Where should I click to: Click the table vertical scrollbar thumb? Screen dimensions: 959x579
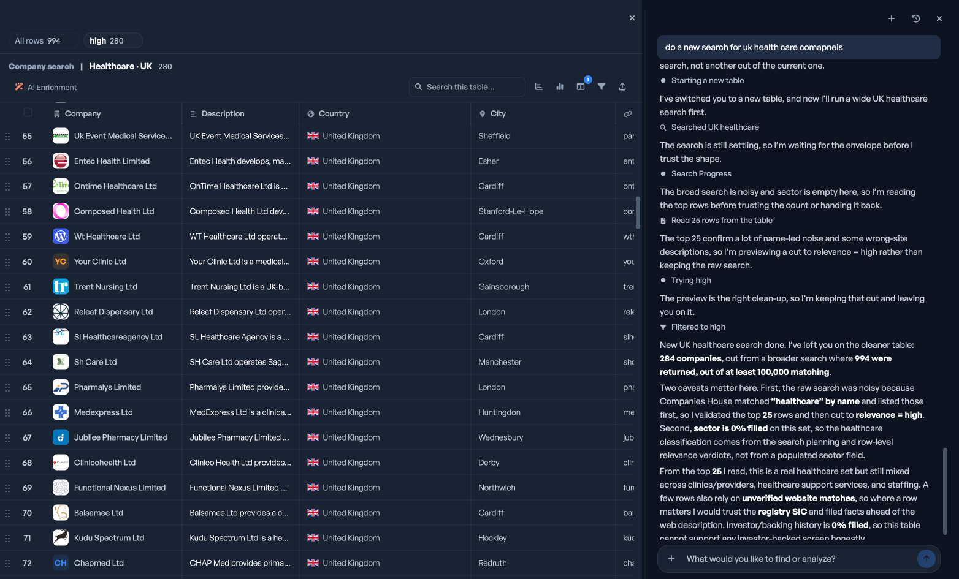(638, 212)
